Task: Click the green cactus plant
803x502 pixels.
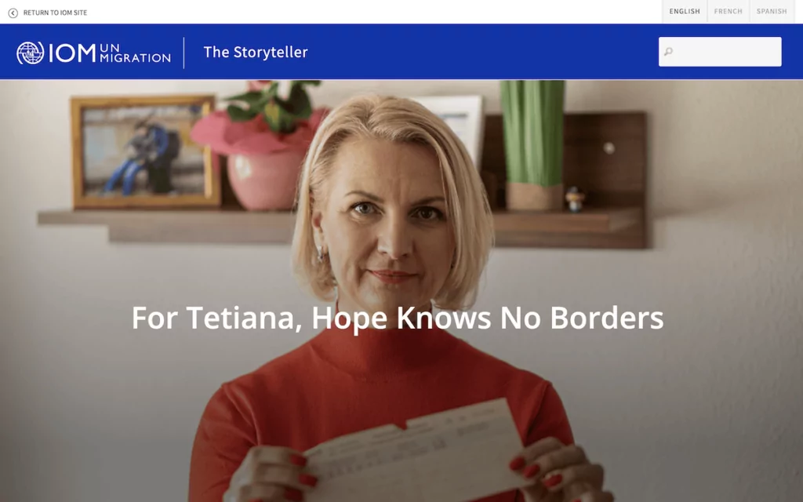Action: point(532,134)
